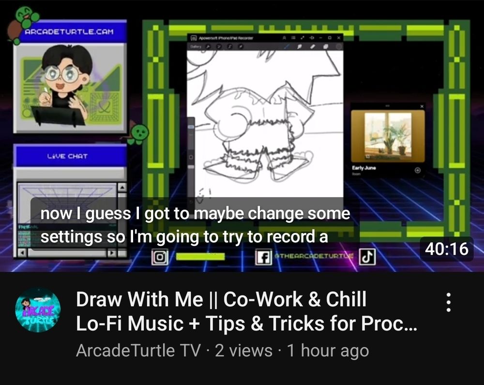This screenshot has height=385, width=484.
Task: Click the live chat scroll right arrow
Action: pos(112,253)
